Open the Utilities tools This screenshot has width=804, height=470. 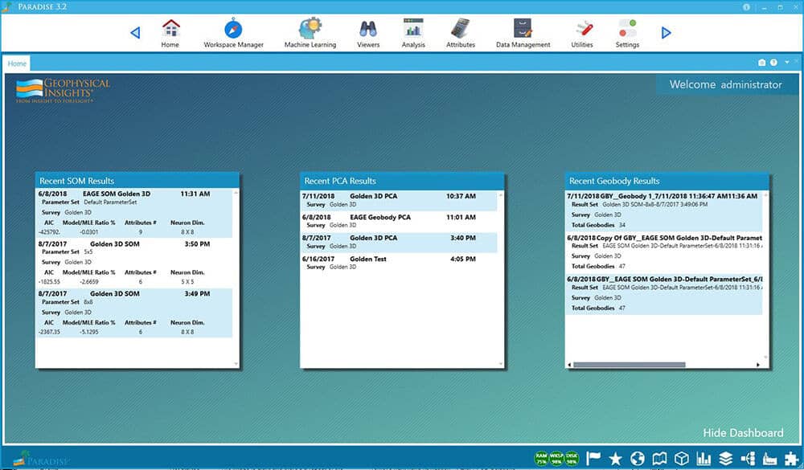(x=582, y=33)
